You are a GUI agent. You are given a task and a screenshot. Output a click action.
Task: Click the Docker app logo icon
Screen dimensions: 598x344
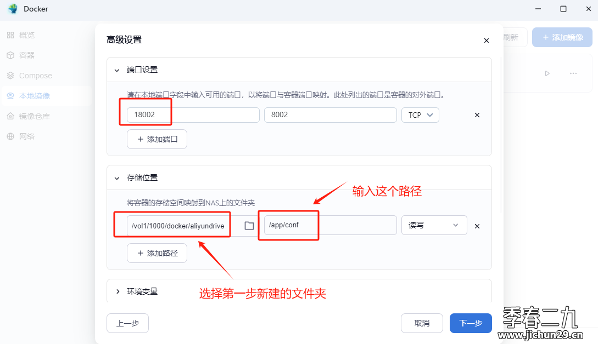[13, 9]
